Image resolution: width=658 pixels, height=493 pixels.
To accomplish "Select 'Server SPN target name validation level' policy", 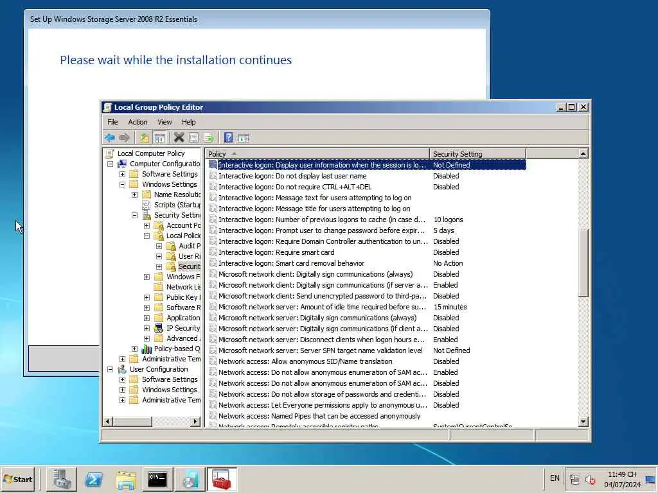I will point(321,350).
